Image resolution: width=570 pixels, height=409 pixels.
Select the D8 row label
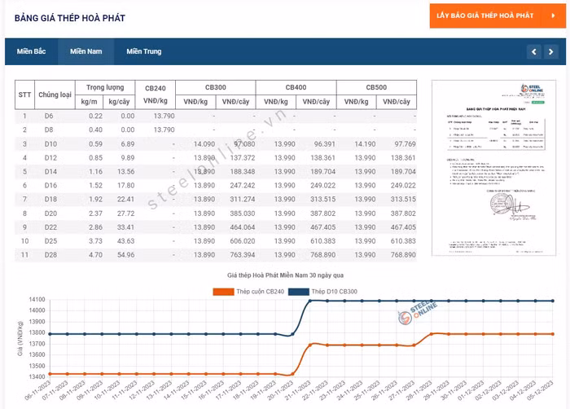tap(49, 130)
